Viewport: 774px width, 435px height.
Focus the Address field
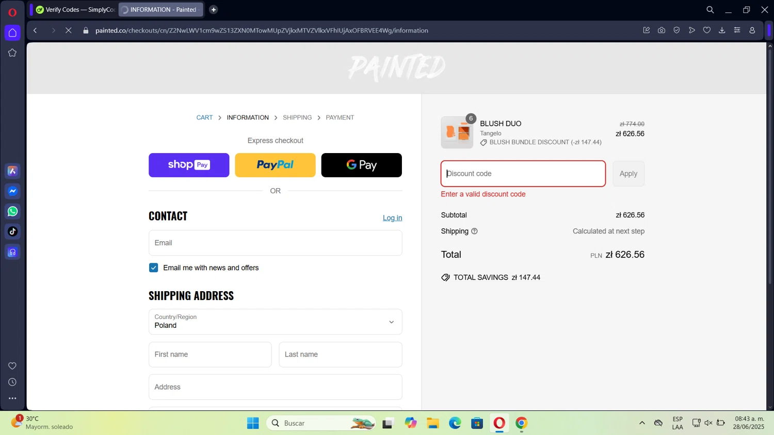tap(275, 387)
